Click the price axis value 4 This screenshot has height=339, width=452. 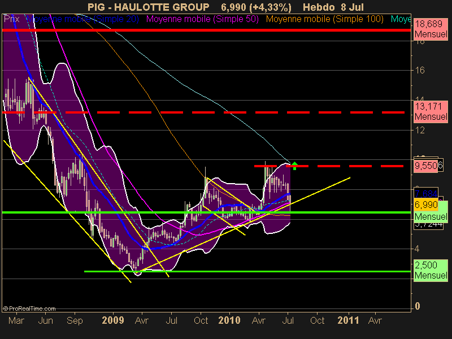tap(417, 249)
